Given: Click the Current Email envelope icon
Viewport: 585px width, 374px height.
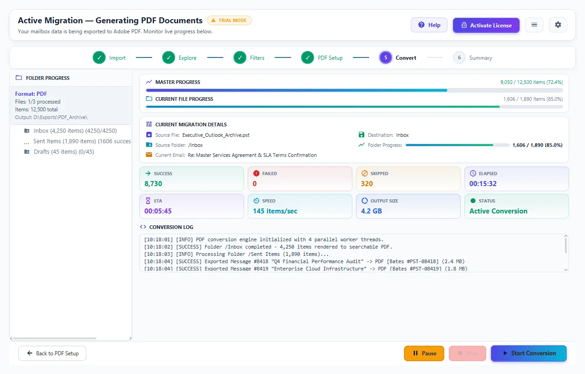Looking at the screenshot, I should tap(149, 155).
